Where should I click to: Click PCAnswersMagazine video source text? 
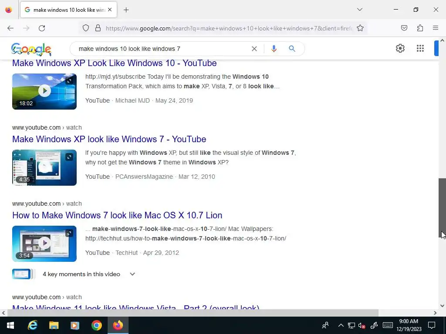(x=144, y=177)
